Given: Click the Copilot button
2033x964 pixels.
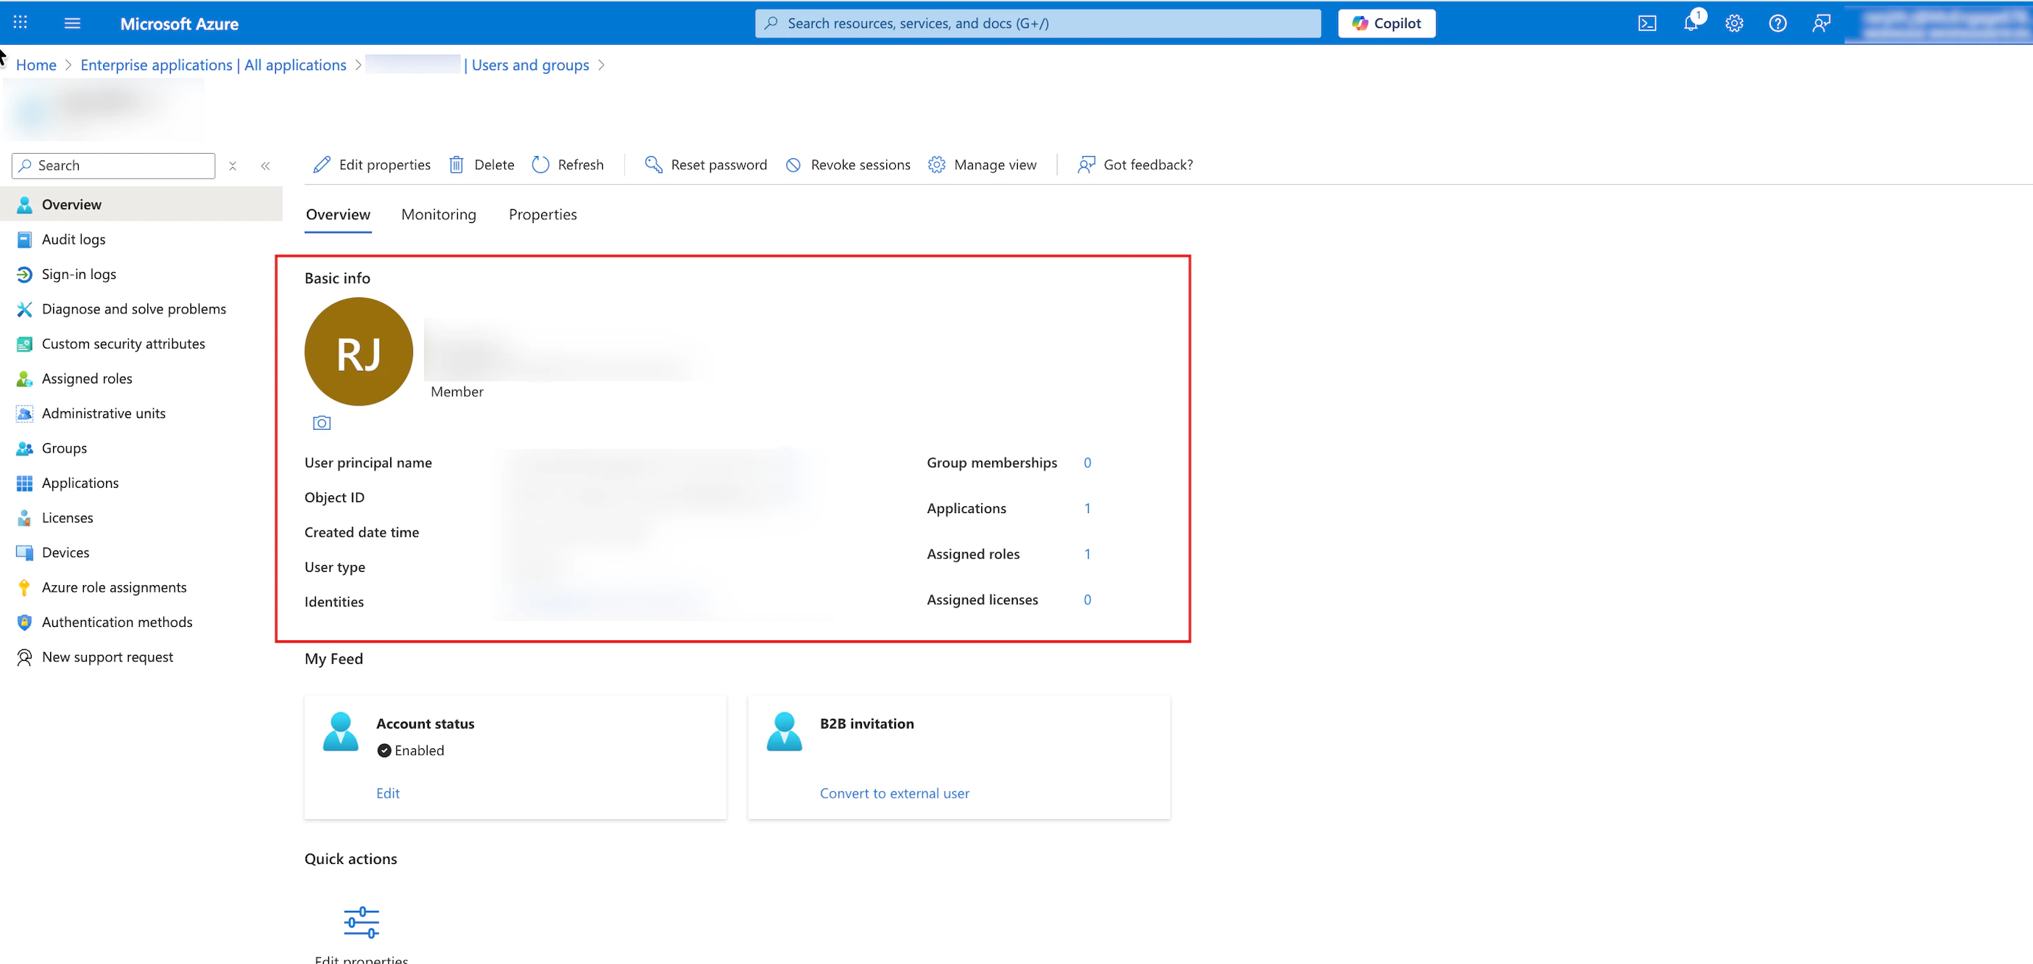Looking at the screenshot, I should (x=1386, y=24).
